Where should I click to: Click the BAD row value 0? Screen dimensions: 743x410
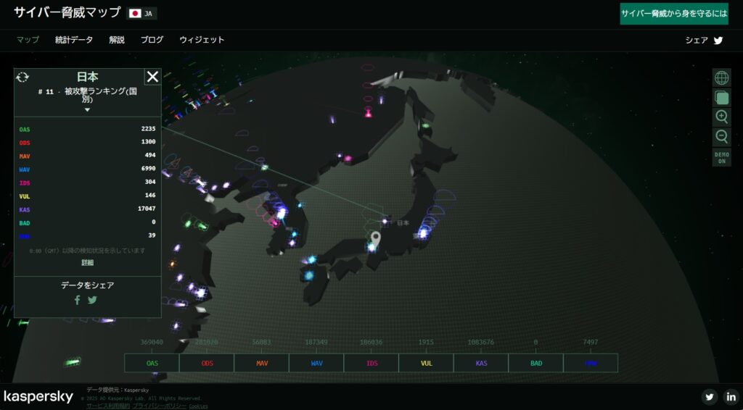154,222
